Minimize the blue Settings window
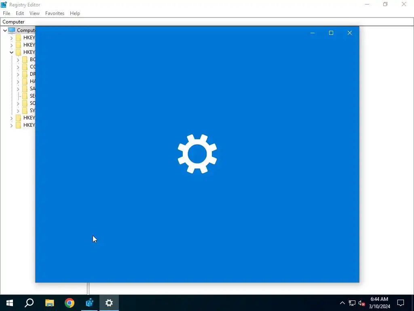Viewport: 414px width, 311px height. [x=313, y=33]
